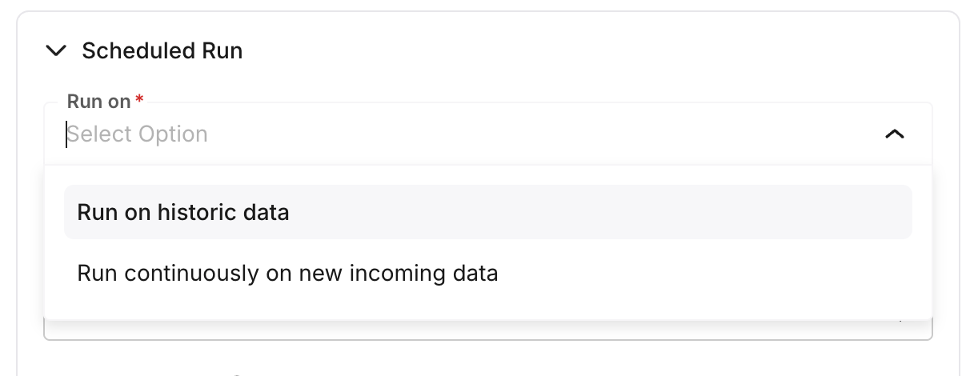Pick the continuous incoming data run mode
978x376 pixels.
[287, 274]
